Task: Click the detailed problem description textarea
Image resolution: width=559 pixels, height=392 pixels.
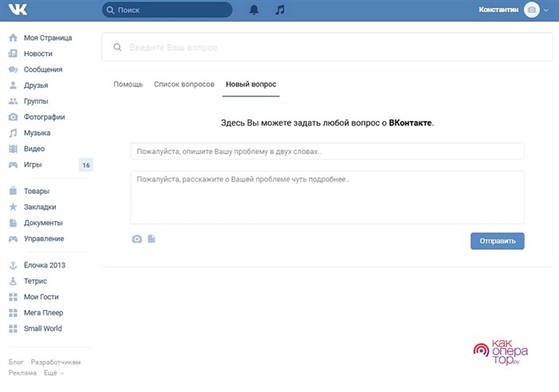Action: pos(327,197)
